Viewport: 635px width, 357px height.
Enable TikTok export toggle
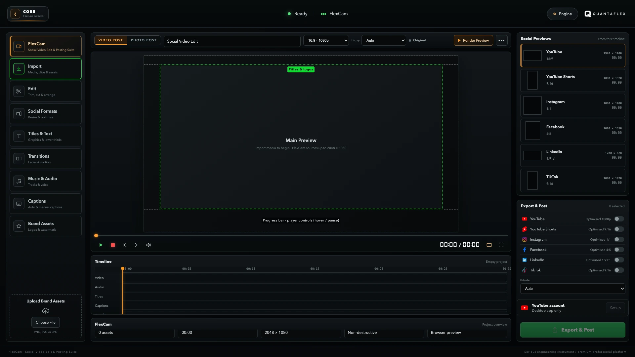pyautogui.click(x=619, y=270)
